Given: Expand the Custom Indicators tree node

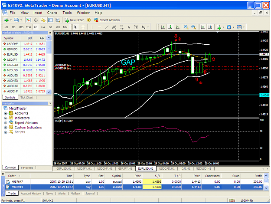Looking at the screenshot, I should pos(6,128).
